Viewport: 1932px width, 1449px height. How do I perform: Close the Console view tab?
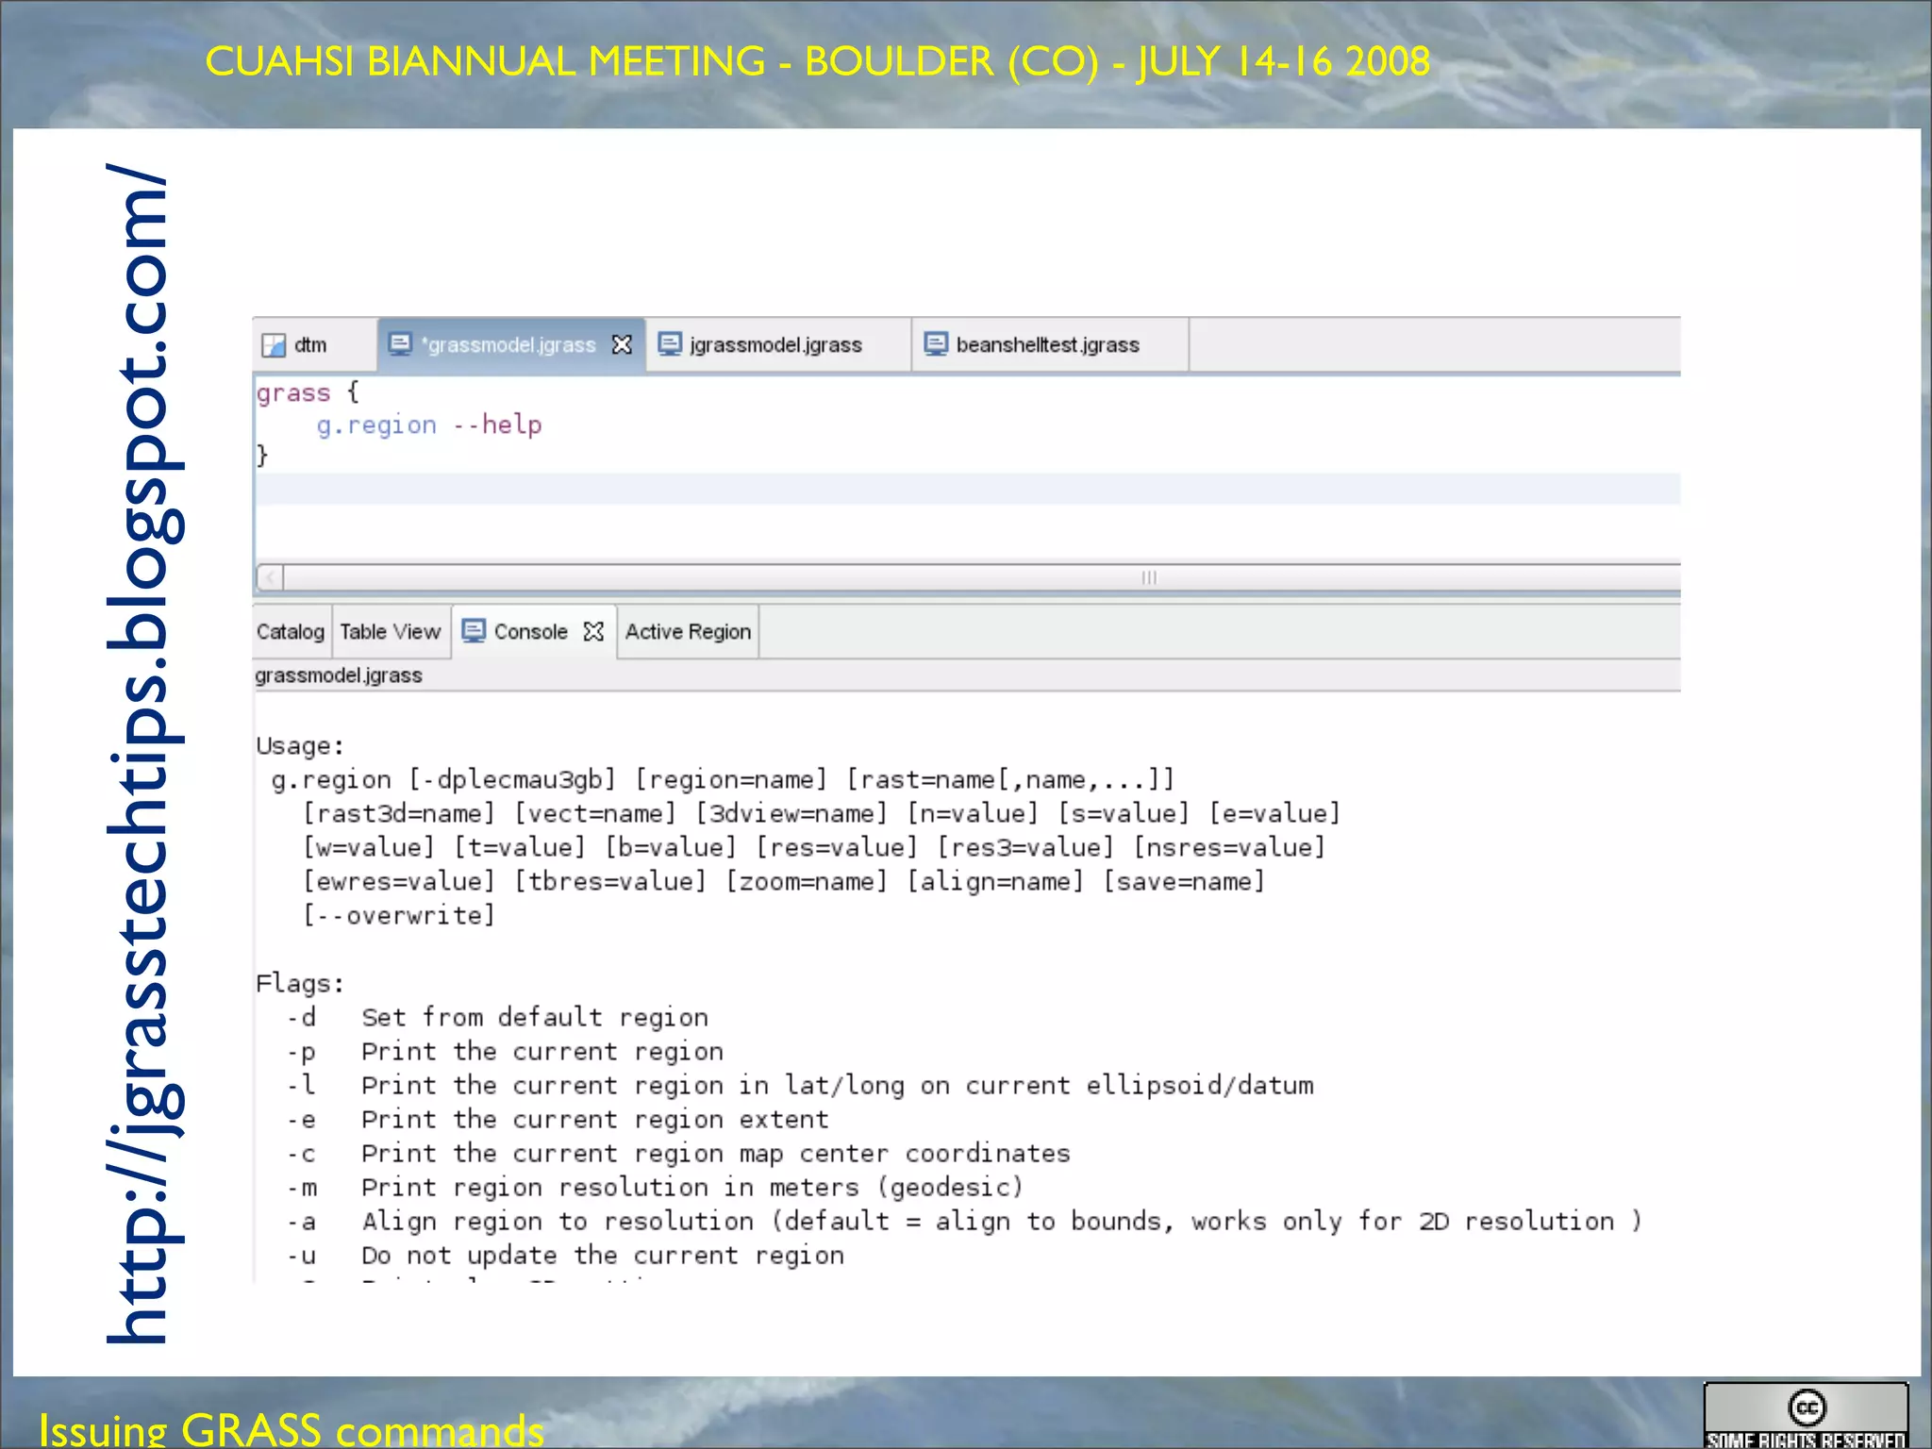pyautogui.click(x=593, y=631)
